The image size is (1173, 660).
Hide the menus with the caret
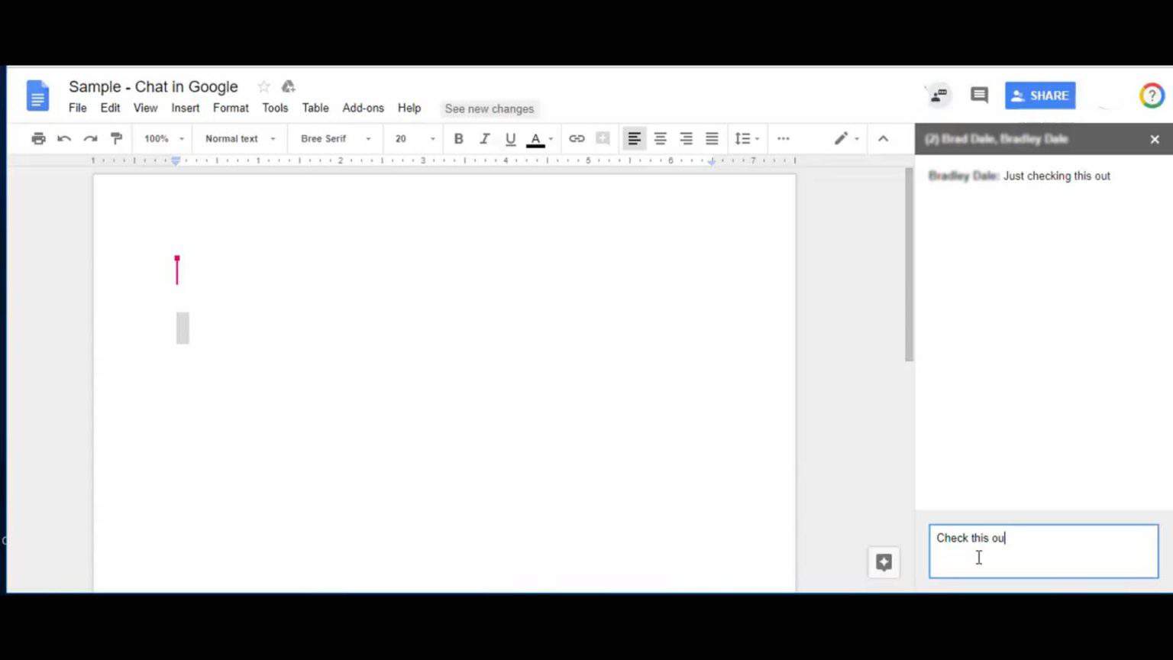coord(883,138)
